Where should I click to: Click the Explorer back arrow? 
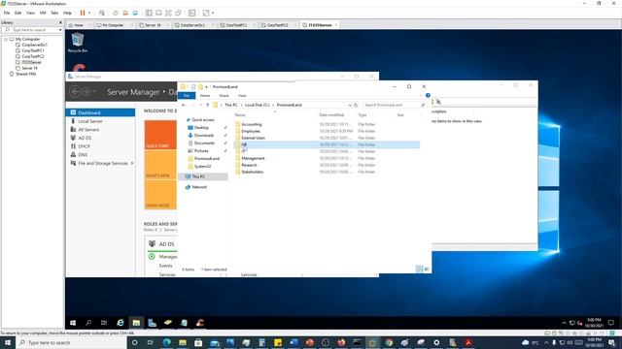[x=184, y=105]
